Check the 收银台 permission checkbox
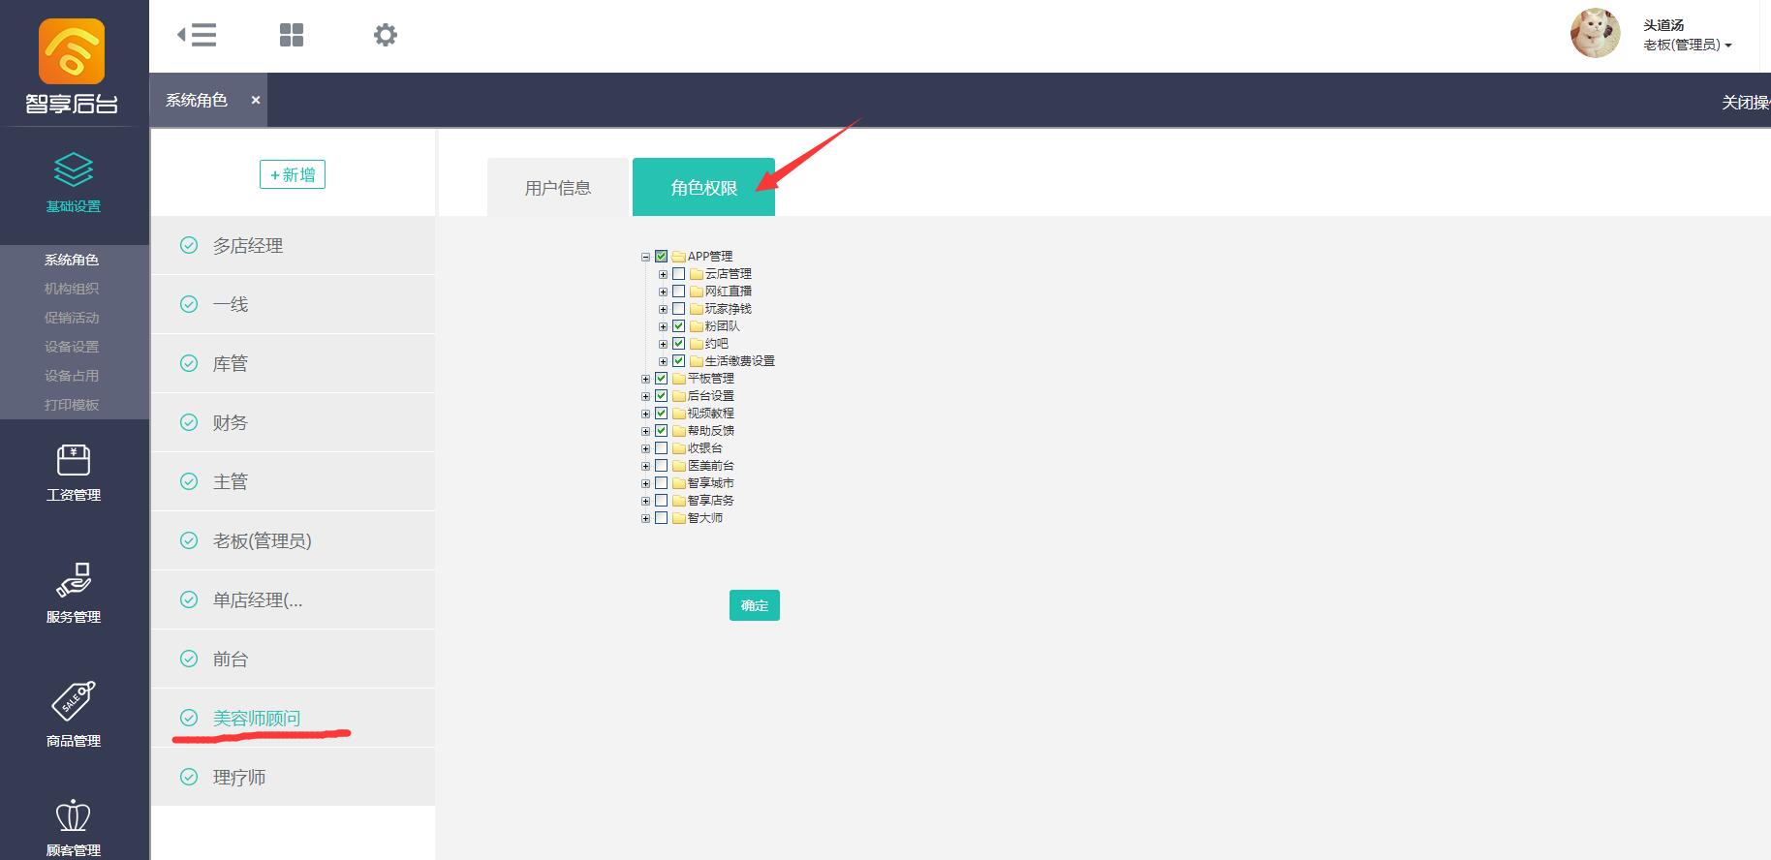This screenshot has width=1771, height=860. click(662, 448)
